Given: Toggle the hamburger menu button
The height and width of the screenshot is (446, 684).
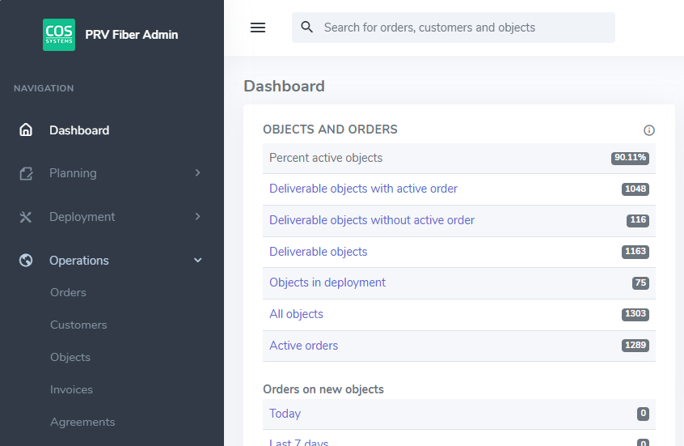Looking at the screenshot, I should pyautogui.click(x=258, y=28).
